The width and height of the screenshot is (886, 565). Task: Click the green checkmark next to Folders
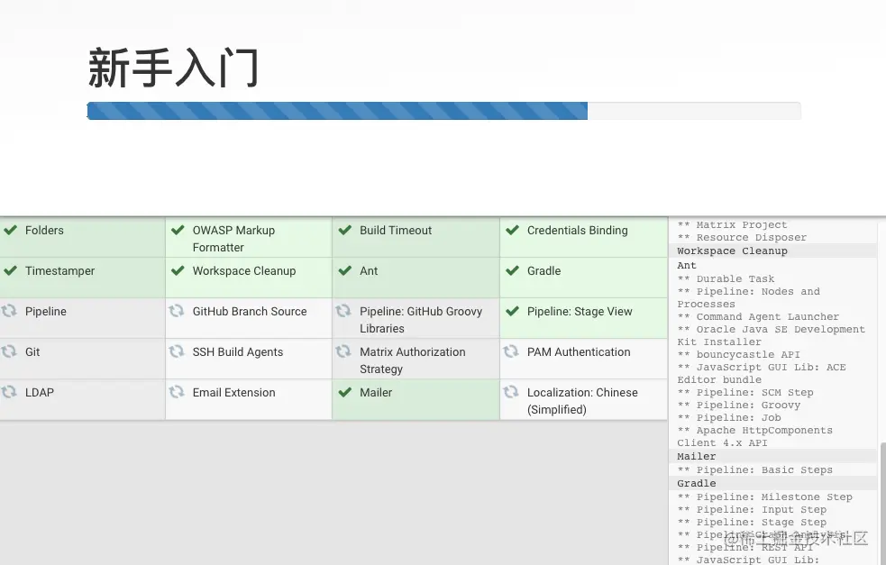[10, 230]
